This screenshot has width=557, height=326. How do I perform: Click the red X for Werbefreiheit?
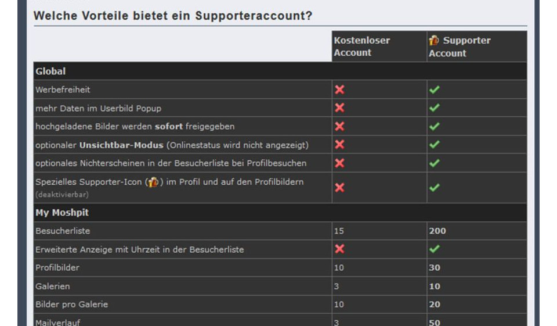pos(339,89)
